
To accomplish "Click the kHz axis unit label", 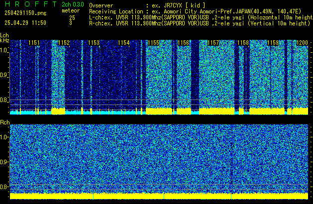I will (4, 40).
